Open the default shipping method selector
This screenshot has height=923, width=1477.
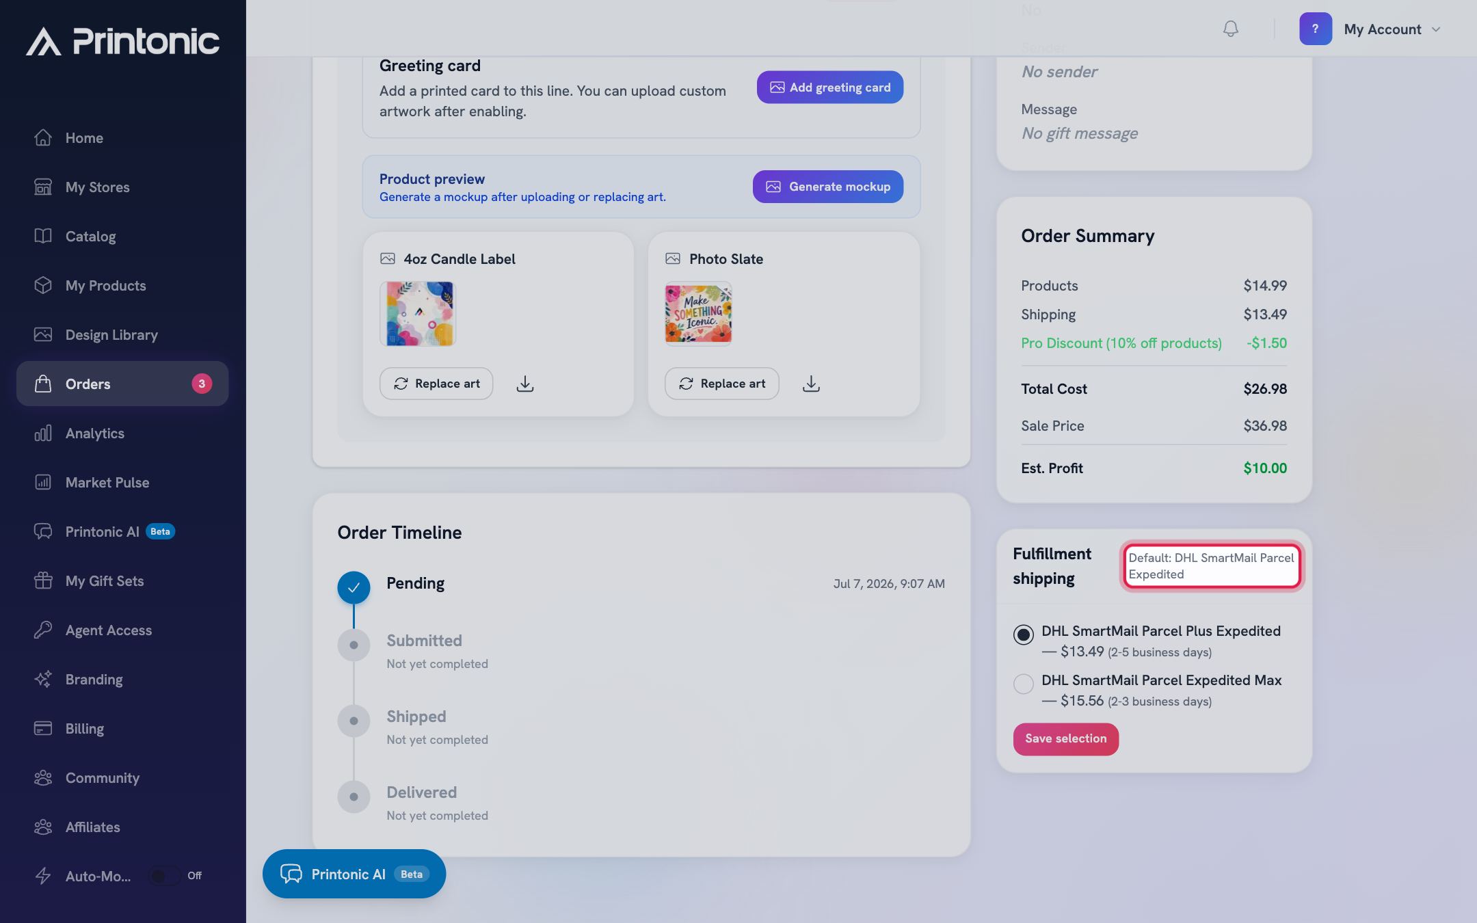pos(1212,566)
